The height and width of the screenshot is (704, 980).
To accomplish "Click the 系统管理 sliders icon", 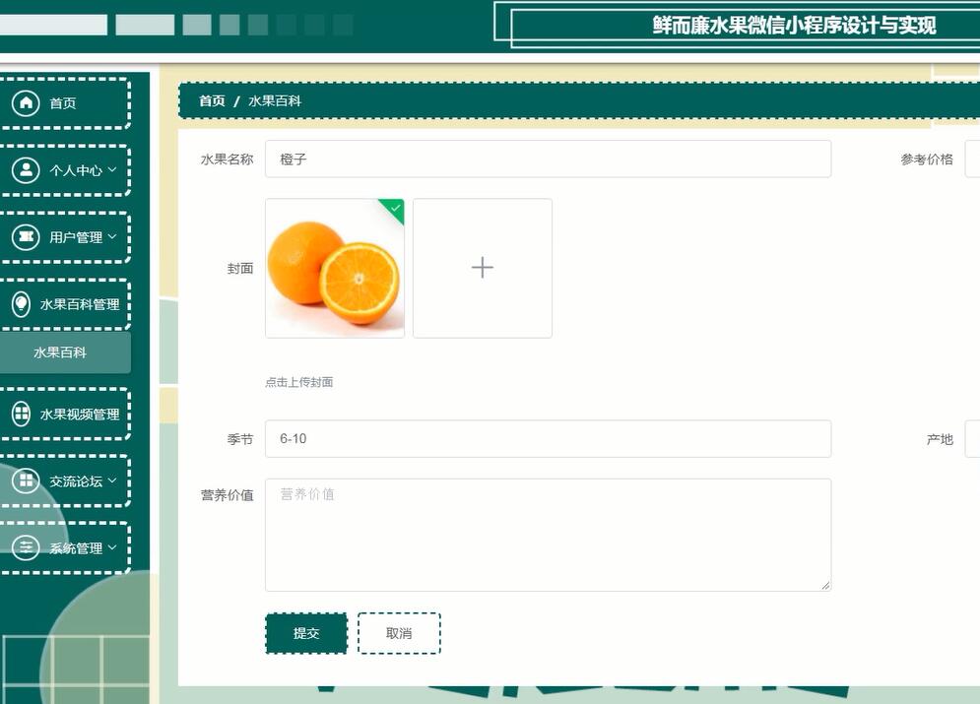I will coord(26,547).
